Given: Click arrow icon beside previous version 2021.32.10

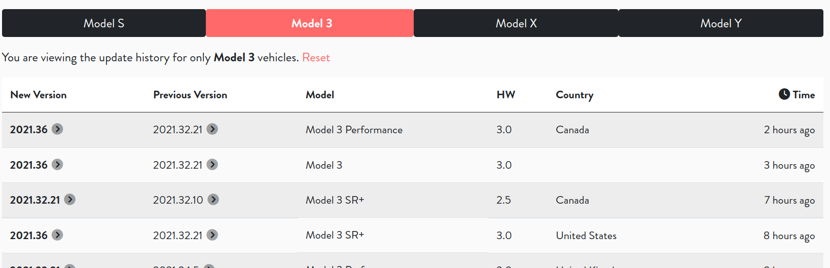Looking at the screenshot, I should 213,200.
